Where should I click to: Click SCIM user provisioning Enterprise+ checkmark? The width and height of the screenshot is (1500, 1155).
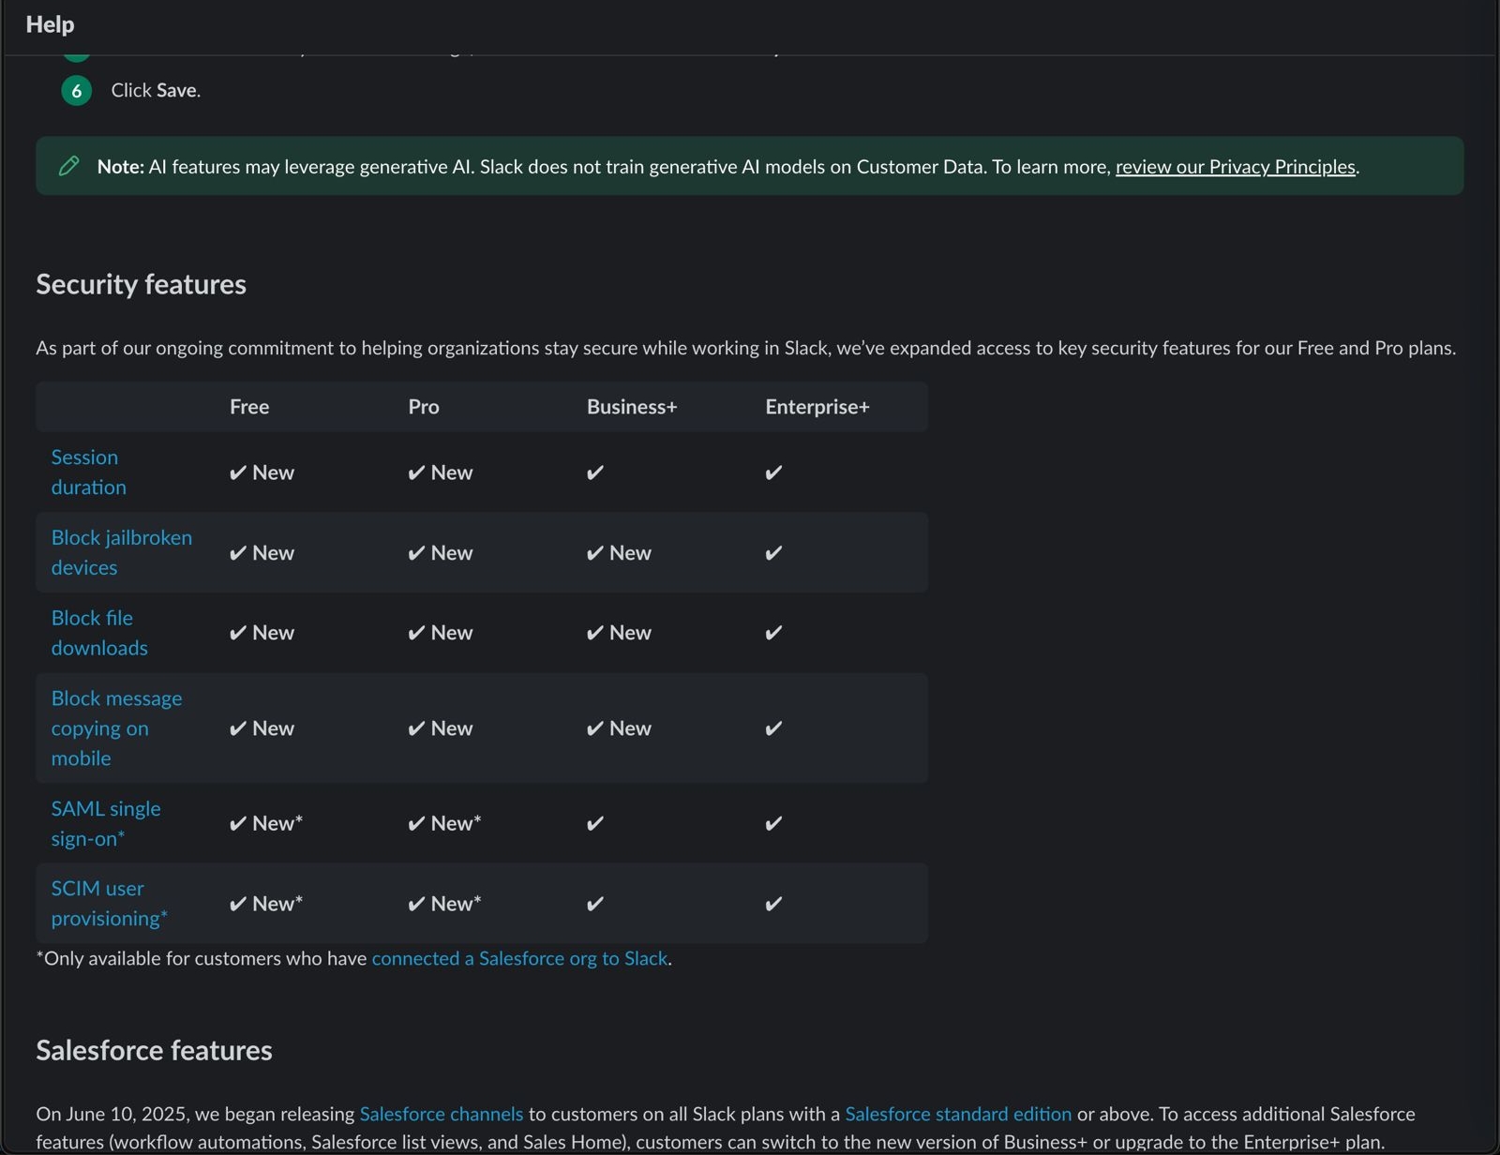(x=773, y=905)
